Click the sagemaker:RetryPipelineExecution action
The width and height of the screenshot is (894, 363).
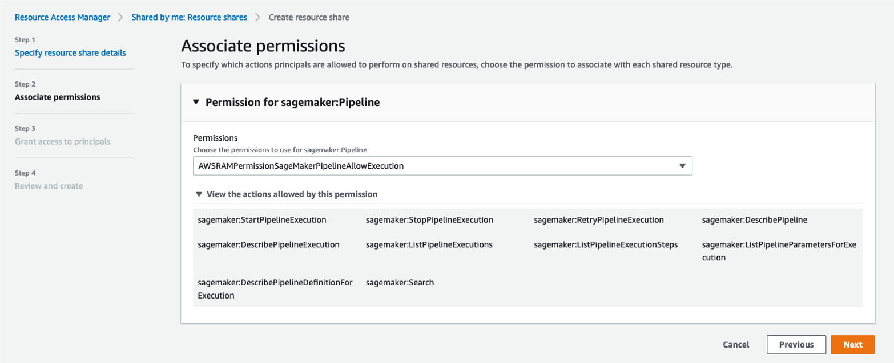599,219
